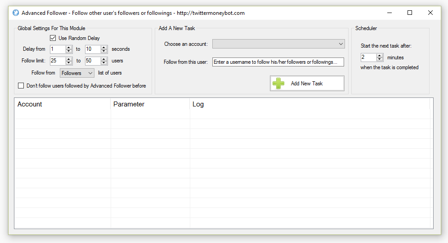The height and width of the screenshot is (243, 448).
Task: Click the 'Start the next task after:' label
Action: click(x=386, y=46)
